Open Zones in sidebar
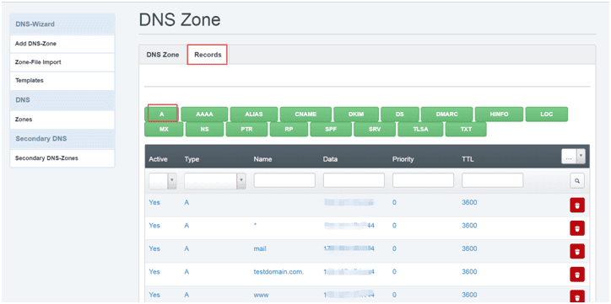Screen dimensions: 611x304 click(62, 120)
